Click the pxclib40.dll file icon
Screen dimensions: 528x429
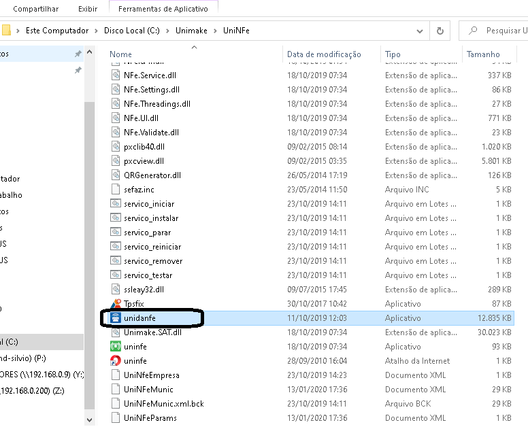pyautogui.click(x=116, y=147)
